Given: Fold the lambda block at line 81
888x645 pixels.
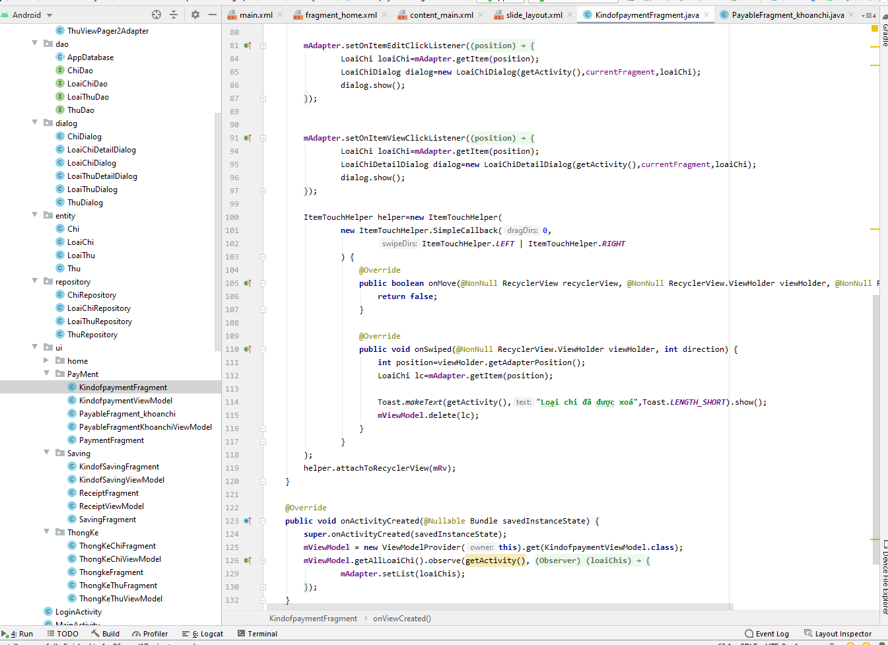Looking at the screenshot, I should (x=263, y=46).
